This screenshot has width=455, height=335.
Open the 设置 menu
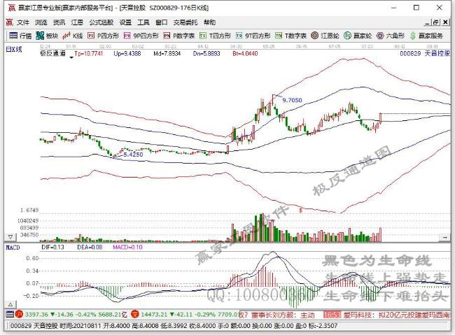pos(125,22)
